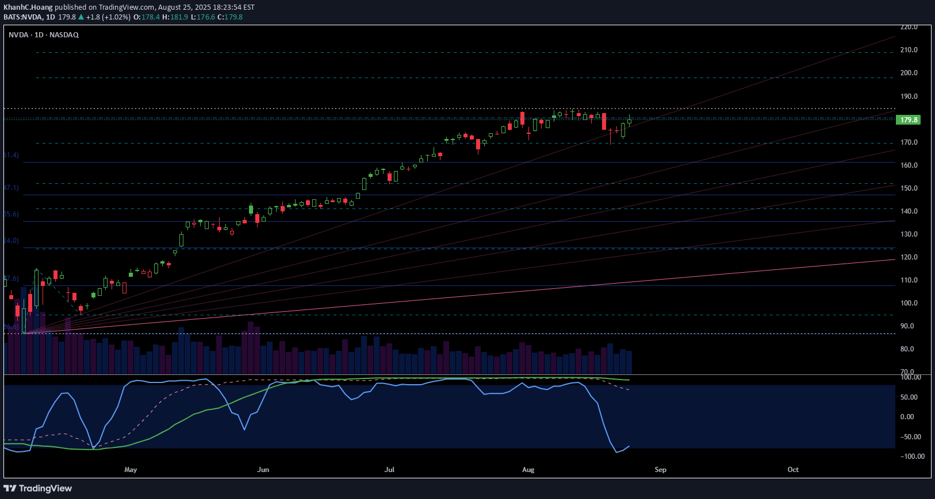Click the 150.0 price axis label
This screenshot has height=499, width=935.
click(909, 188)
